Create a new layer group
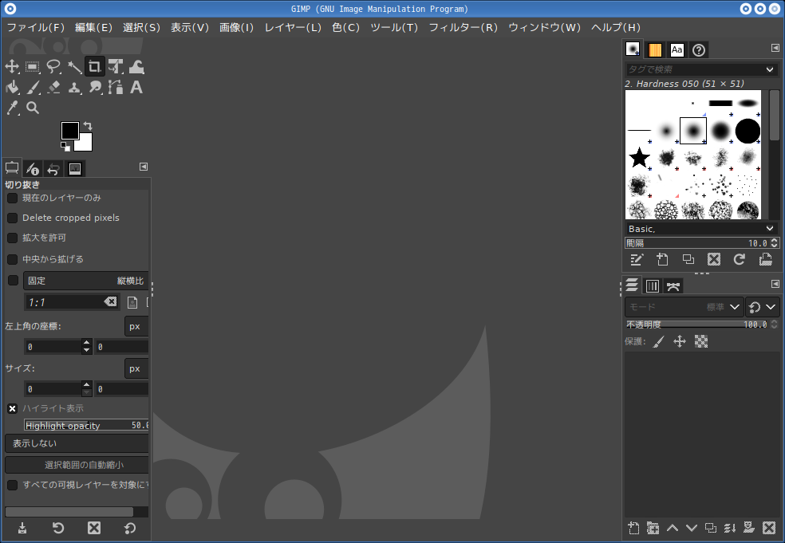Viewport: 785px width, 543px height. 653,528
